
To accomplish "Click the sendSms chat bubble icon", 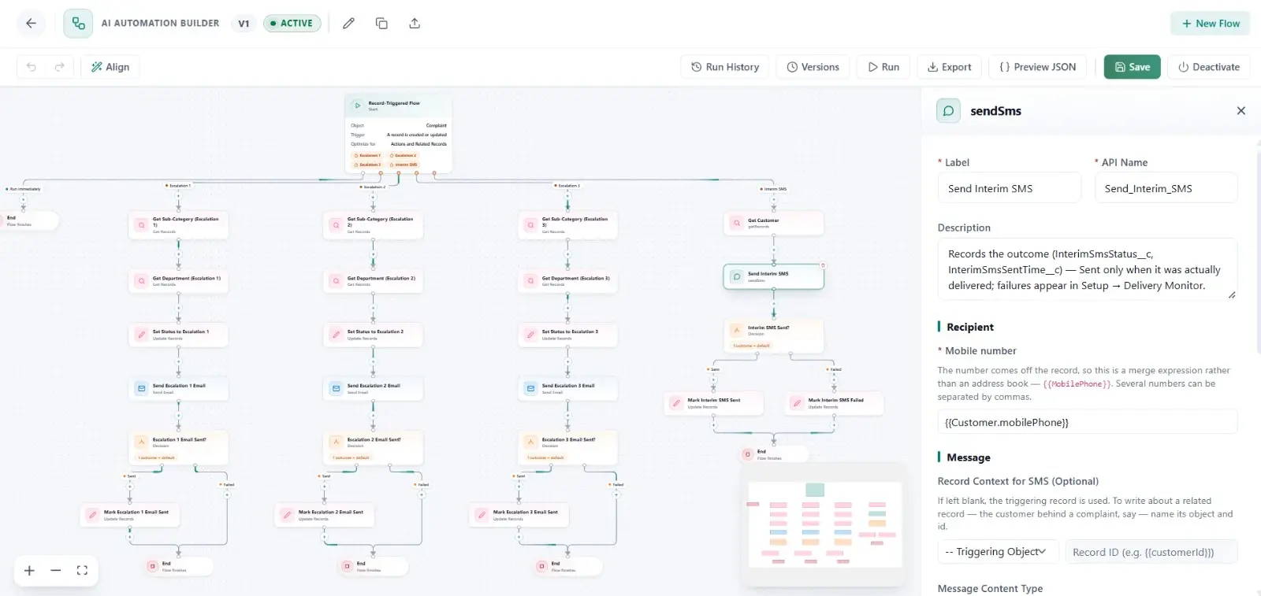I will [948, 111].
